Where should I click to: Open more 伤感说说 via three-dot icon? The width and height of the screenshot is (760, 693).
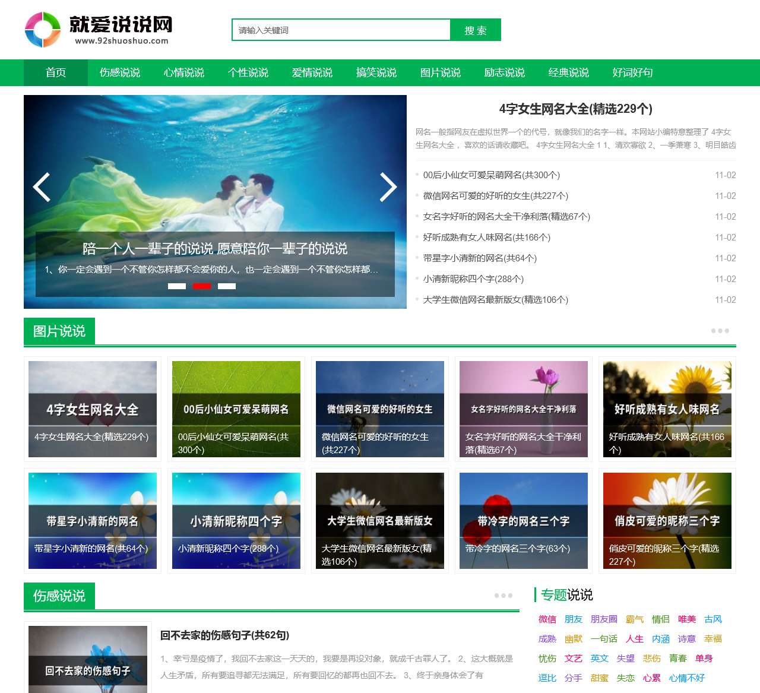pyautogui.click(x=503, y=596)
